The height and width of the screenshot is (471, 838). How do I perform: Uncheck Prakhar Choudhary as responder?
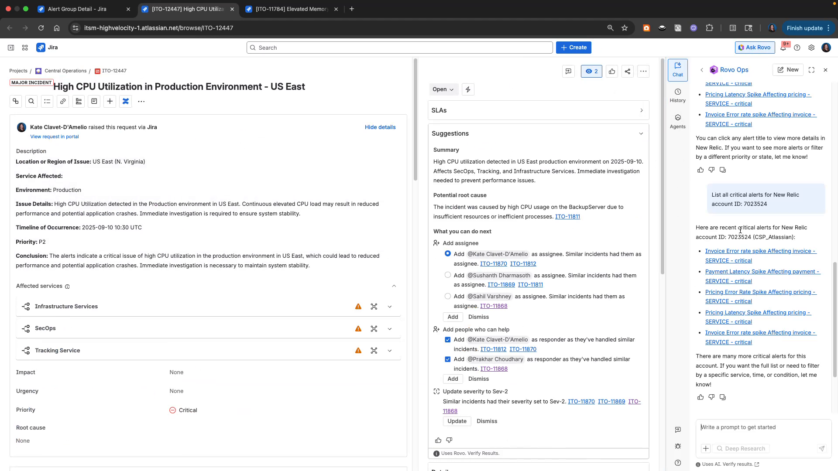point(447,359)
